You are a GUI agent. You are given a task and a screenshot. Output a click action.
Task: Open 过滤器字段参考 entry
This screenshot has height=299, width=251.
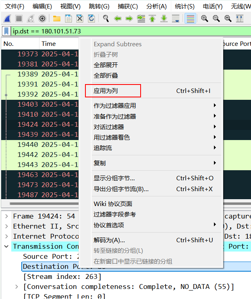156,214
